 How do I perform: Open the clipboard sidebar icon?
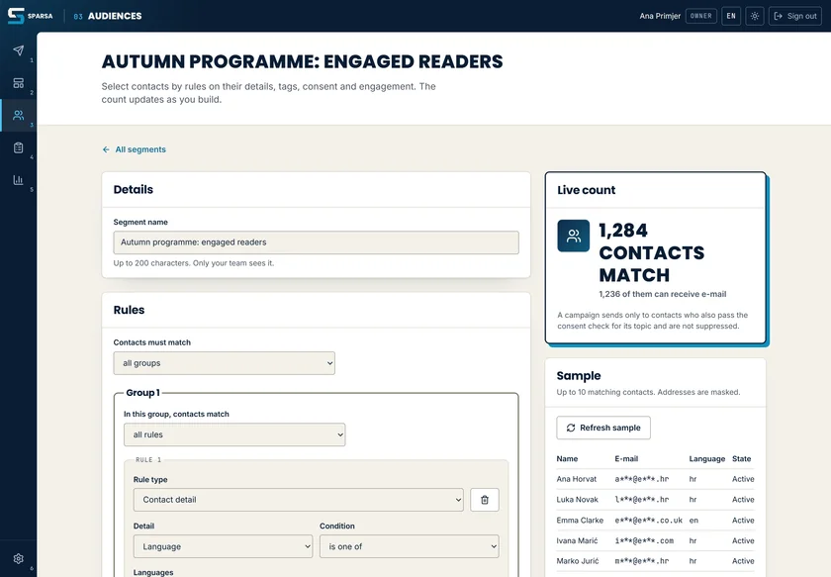click(x=18, y=148)
